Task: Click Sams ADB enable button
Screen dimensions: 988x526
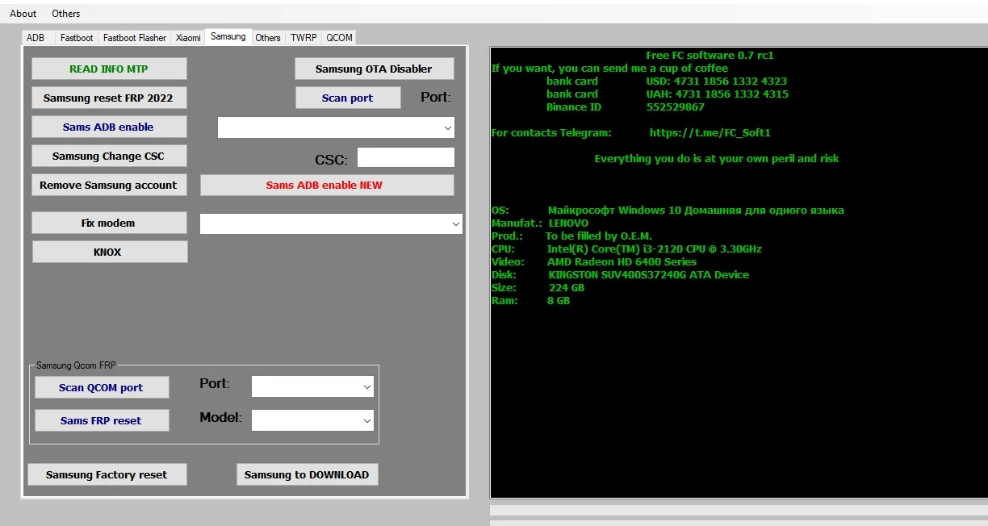Action: (109, 127)
